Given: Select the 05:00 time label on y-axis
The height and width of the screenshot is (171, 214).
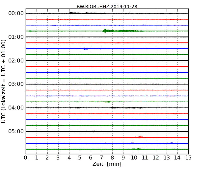Looking at the screenshot, I should (16, 131).
